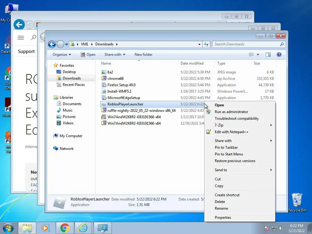Viewport: 312px width, 234px height.
Task: Click the blue Help icon
Action: [279, 55]
